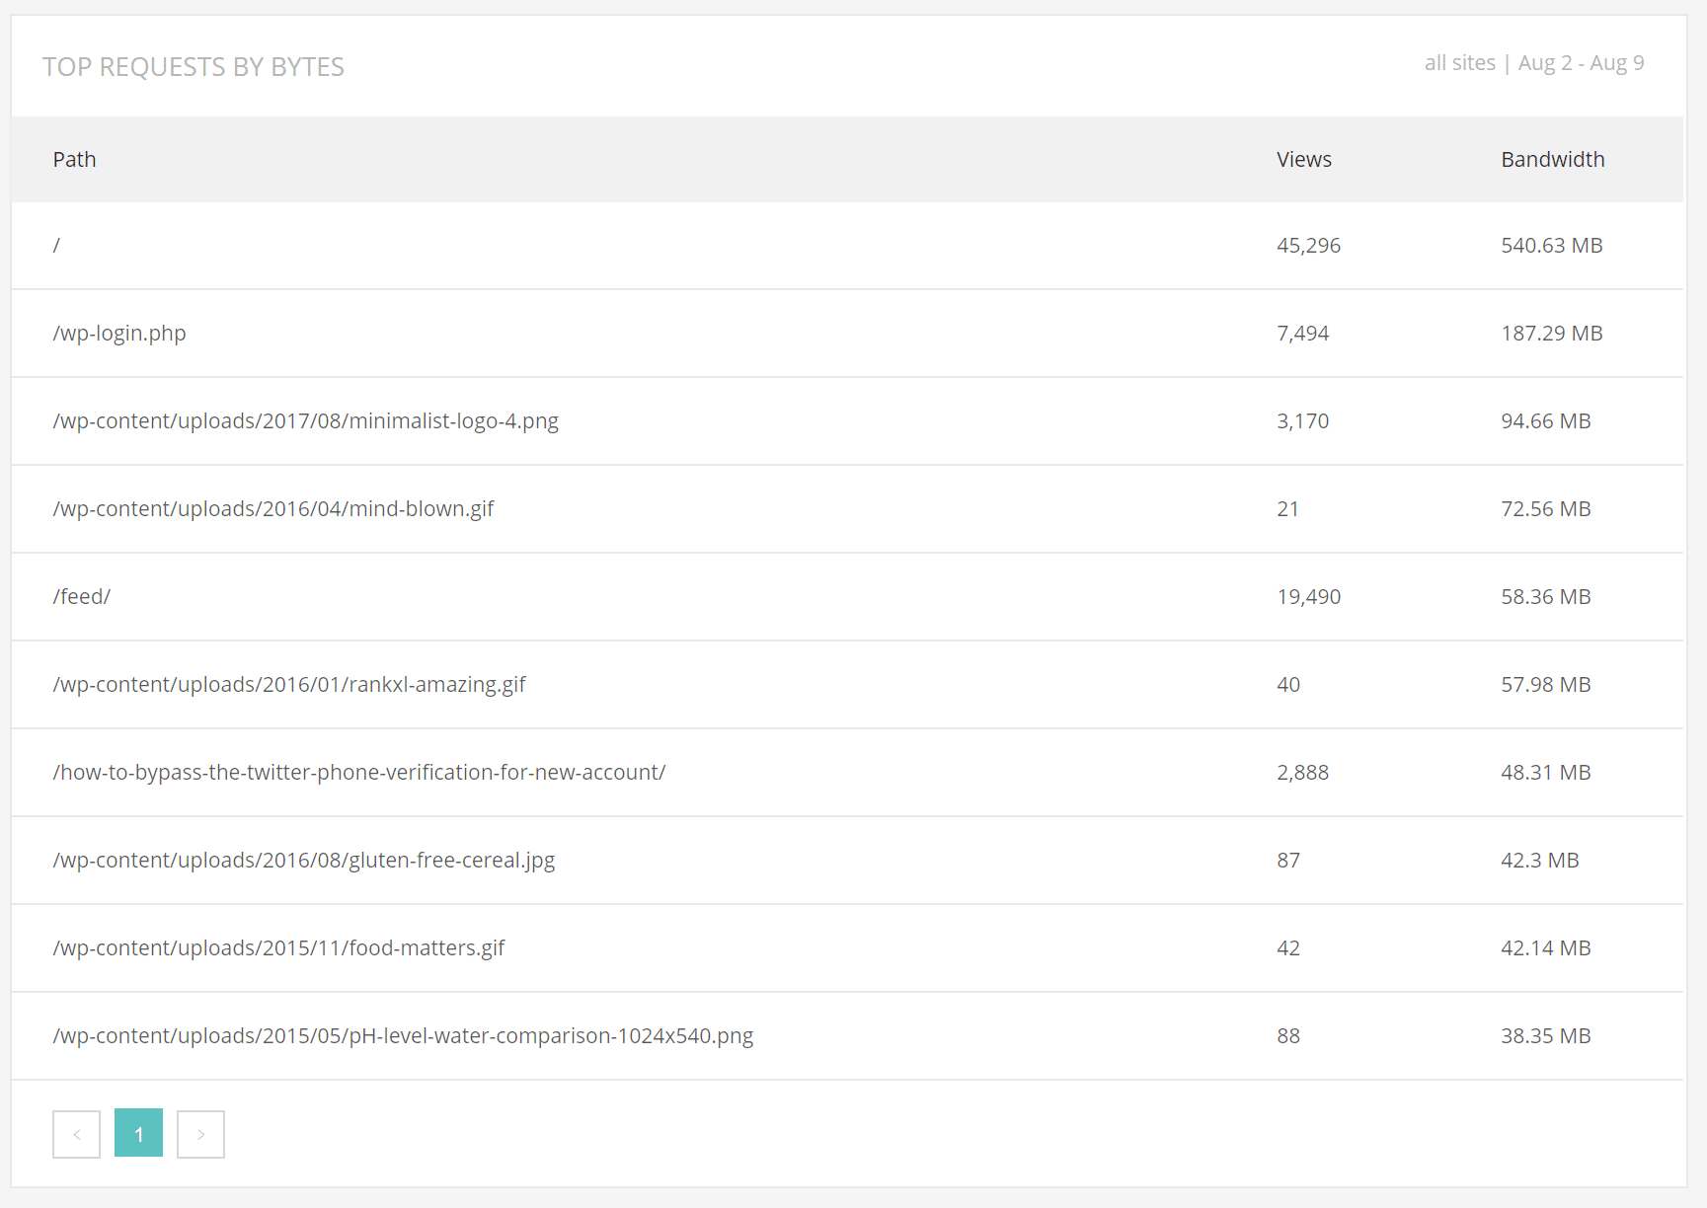Click the 21 views value
The height and width of the screenshot is (1208, 1707).
click(x=1287, y=509)
